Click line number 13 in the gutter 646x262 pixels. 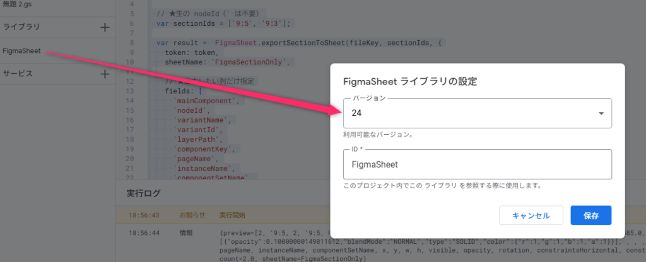pyautogui.click(x=130, y=91)
